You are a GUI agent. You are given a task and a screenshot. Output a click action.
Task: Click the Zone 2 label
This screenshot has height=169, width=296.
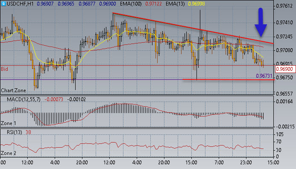[x=8, y=153]
